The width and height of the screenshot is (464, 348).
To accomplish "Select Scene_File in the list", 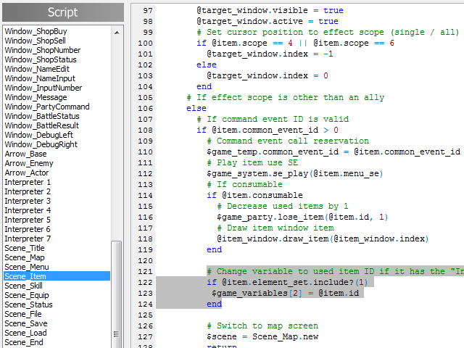I will point(23,314).
